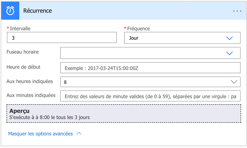Click the Aperçu heading
Image resolution: width=247 pixels, height=148 pixels.
point(19,111)
